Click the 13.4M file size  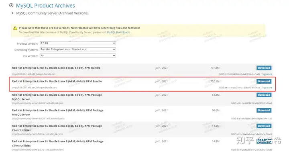216,126
